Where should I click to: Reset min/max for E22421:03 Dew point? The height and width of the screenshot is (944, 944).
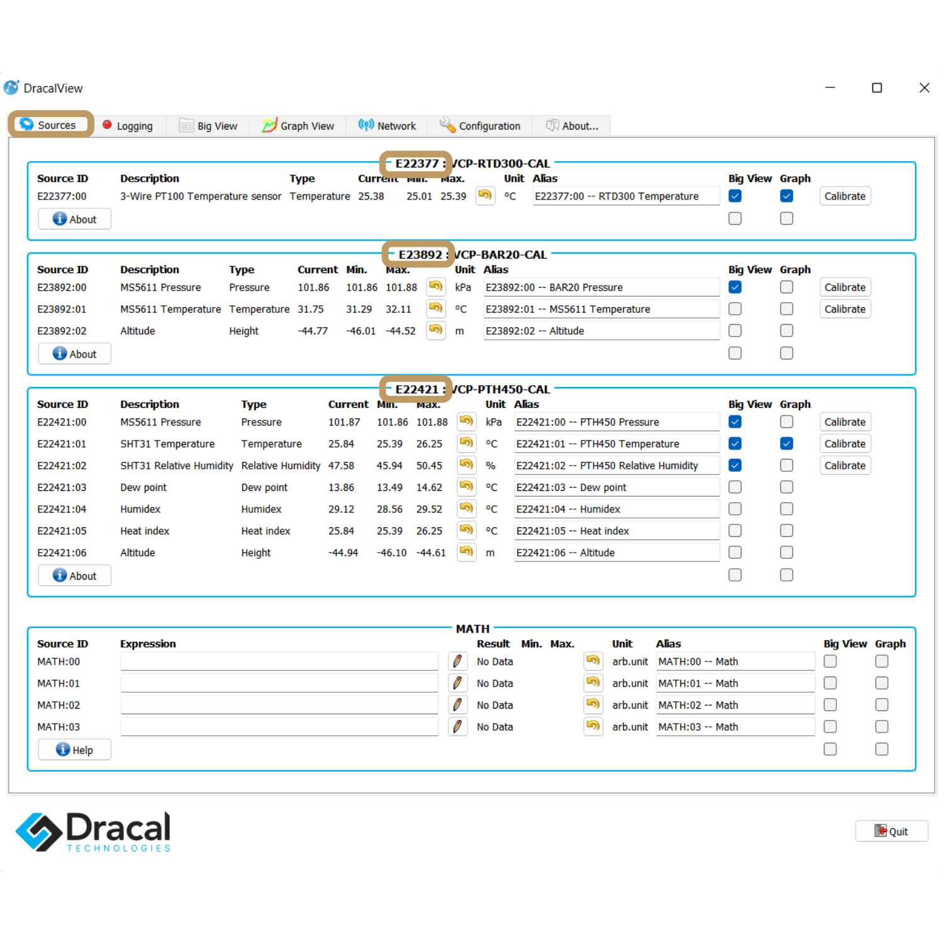tap(466, 487)
